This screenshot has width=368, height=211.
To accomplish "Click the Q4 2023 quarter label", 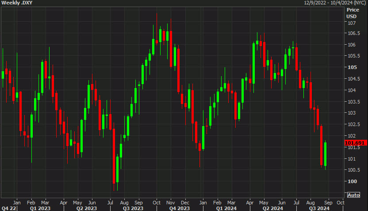I will pos(180,208).
